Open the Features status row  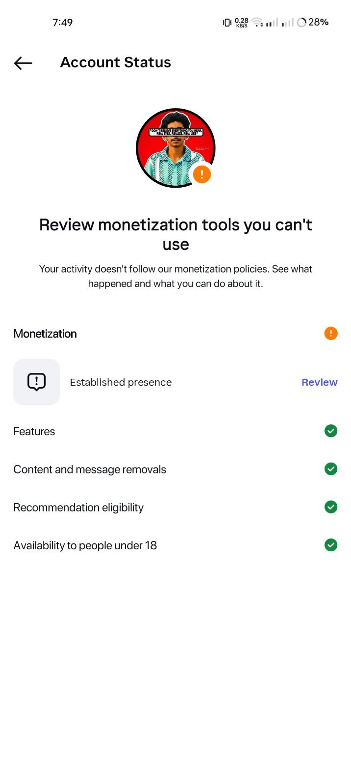click(x=175, y=431)
